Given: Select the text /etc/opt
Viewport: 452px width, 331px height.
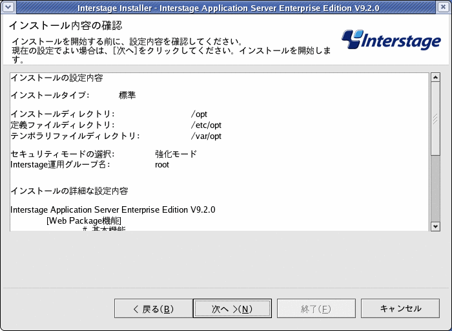Looking at the screenshot, I should click(206, 125).
